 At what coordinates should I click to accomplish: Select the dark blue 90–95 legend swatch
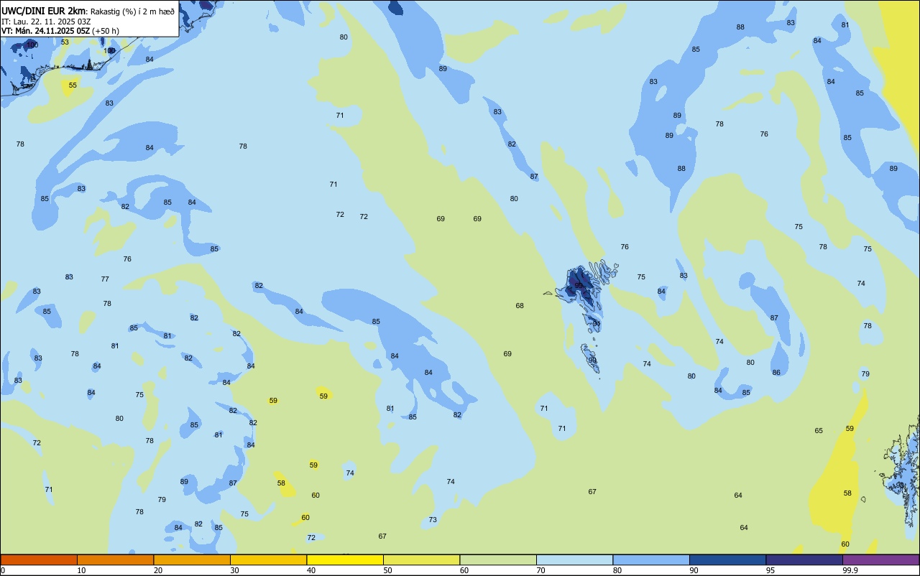pyautogui.click(x=727, y=559)
